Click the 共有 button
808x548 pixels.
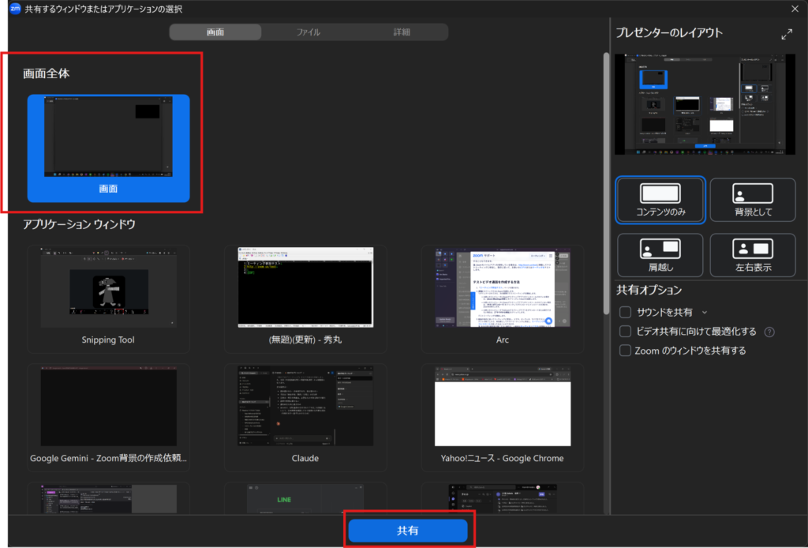408,531
